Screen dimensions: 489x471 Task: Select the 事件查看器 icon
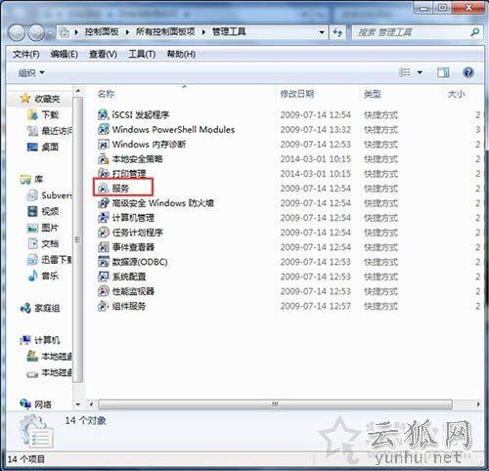103,247
